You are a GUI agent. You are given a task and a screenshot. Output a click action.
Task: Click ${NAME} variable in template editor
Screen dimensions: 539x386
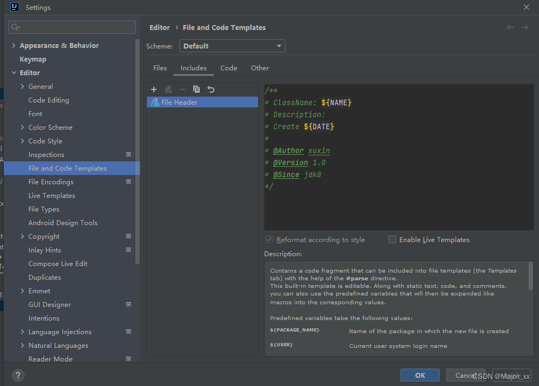(x=337, y=102)
